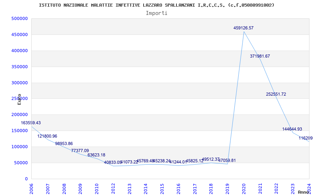The height and width of the screenshot is (196, 313).
Task: Select the data label 49512.37
Action: point(211,160)
